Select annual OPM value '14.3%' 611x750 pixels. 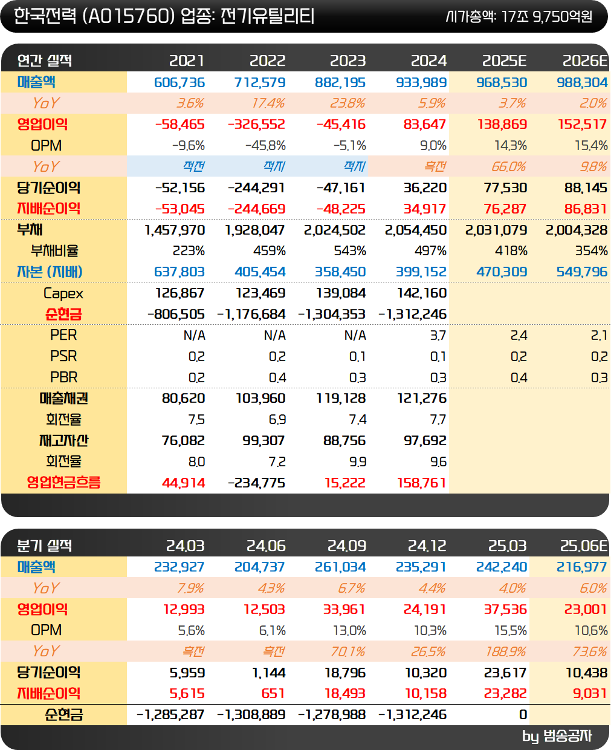point(511,146)
